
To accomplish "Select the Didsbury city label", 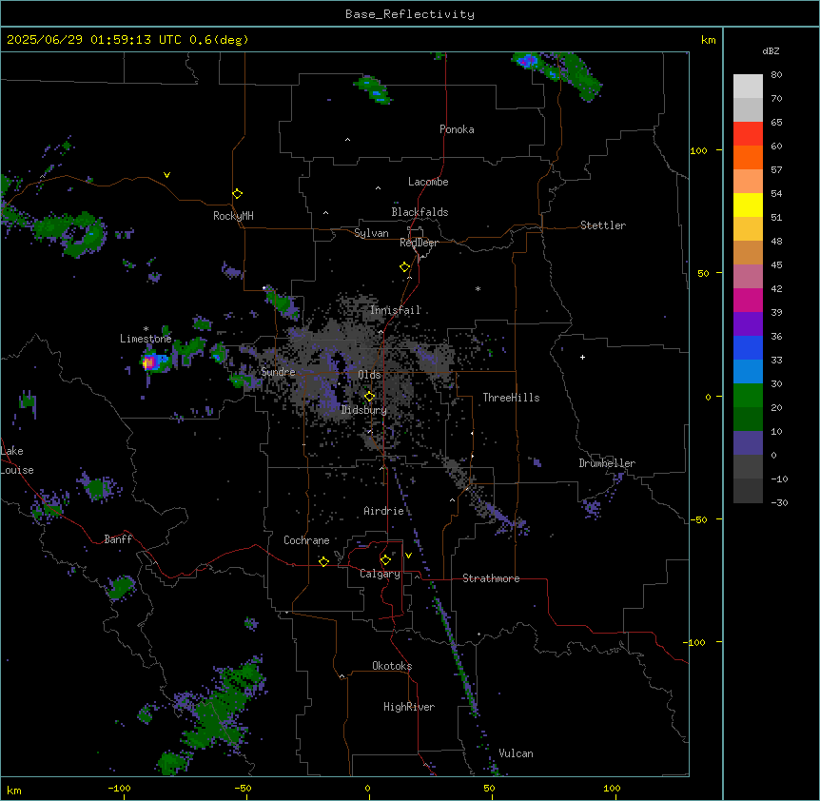I will [364, 410].
